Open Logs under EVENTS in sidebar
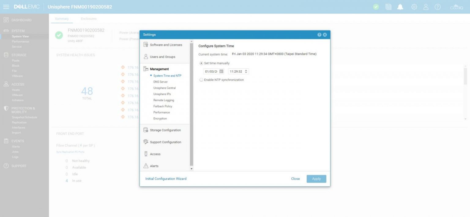The image size is (470, 217). [x=15, y=157]
